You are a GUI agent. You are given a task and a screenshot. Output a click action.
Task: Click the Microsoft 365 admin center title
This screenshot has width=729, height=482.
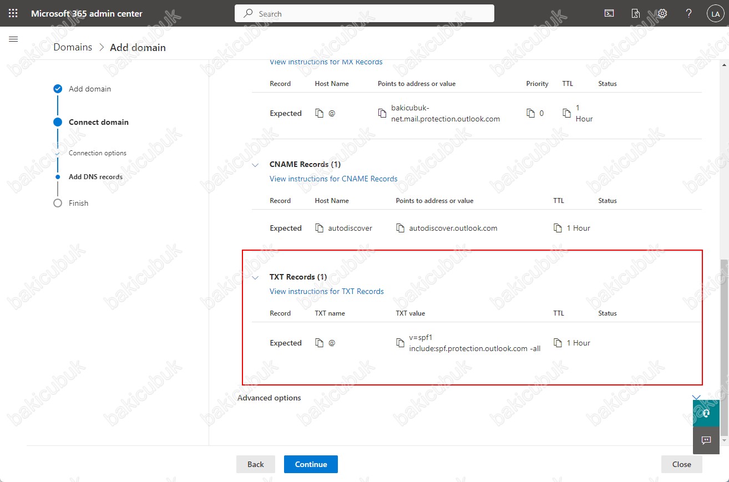(x=87, y=13)
